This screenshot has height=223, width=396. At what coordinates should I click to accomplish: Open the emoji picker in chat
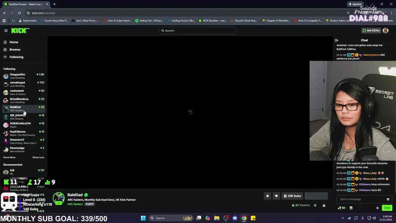point(388,199)
